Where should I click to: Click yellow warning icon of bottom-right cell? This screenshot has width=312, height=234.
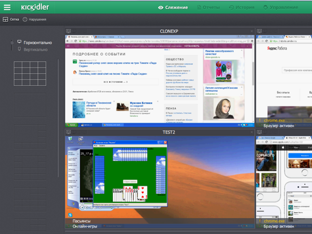[x=259, y=221]
